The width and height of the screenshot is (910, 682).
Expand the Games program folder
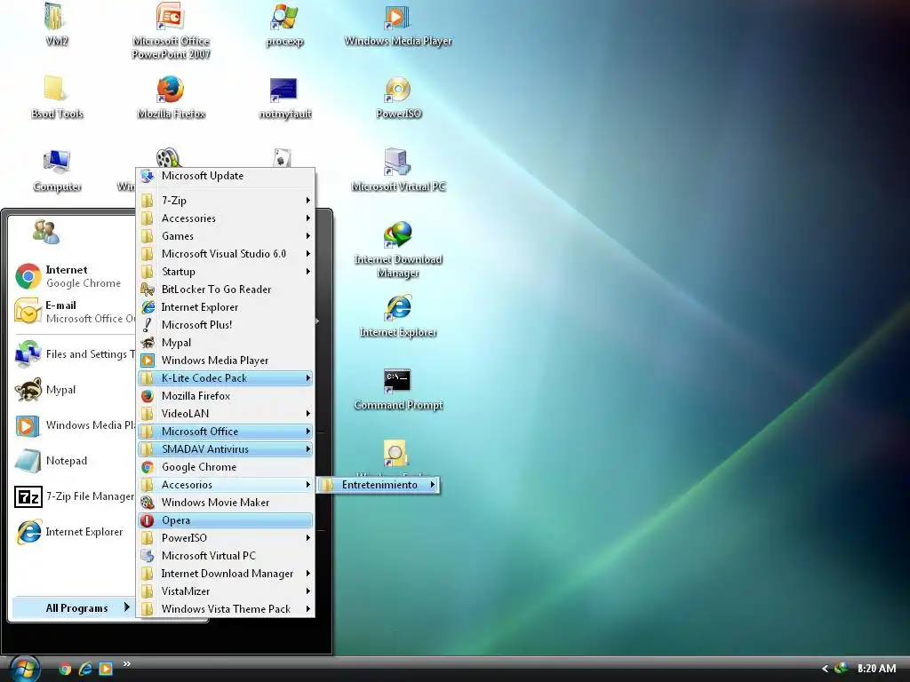pyautogui.click(x=226, y=236)
